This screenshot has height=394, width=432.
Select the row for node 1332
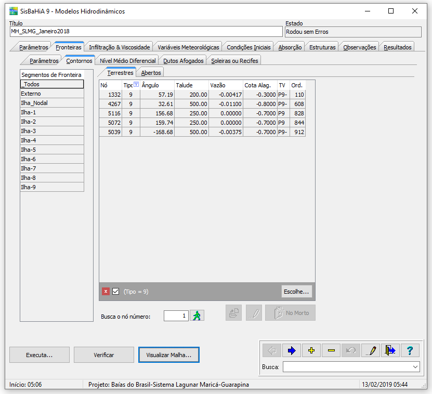click(202, 95)
